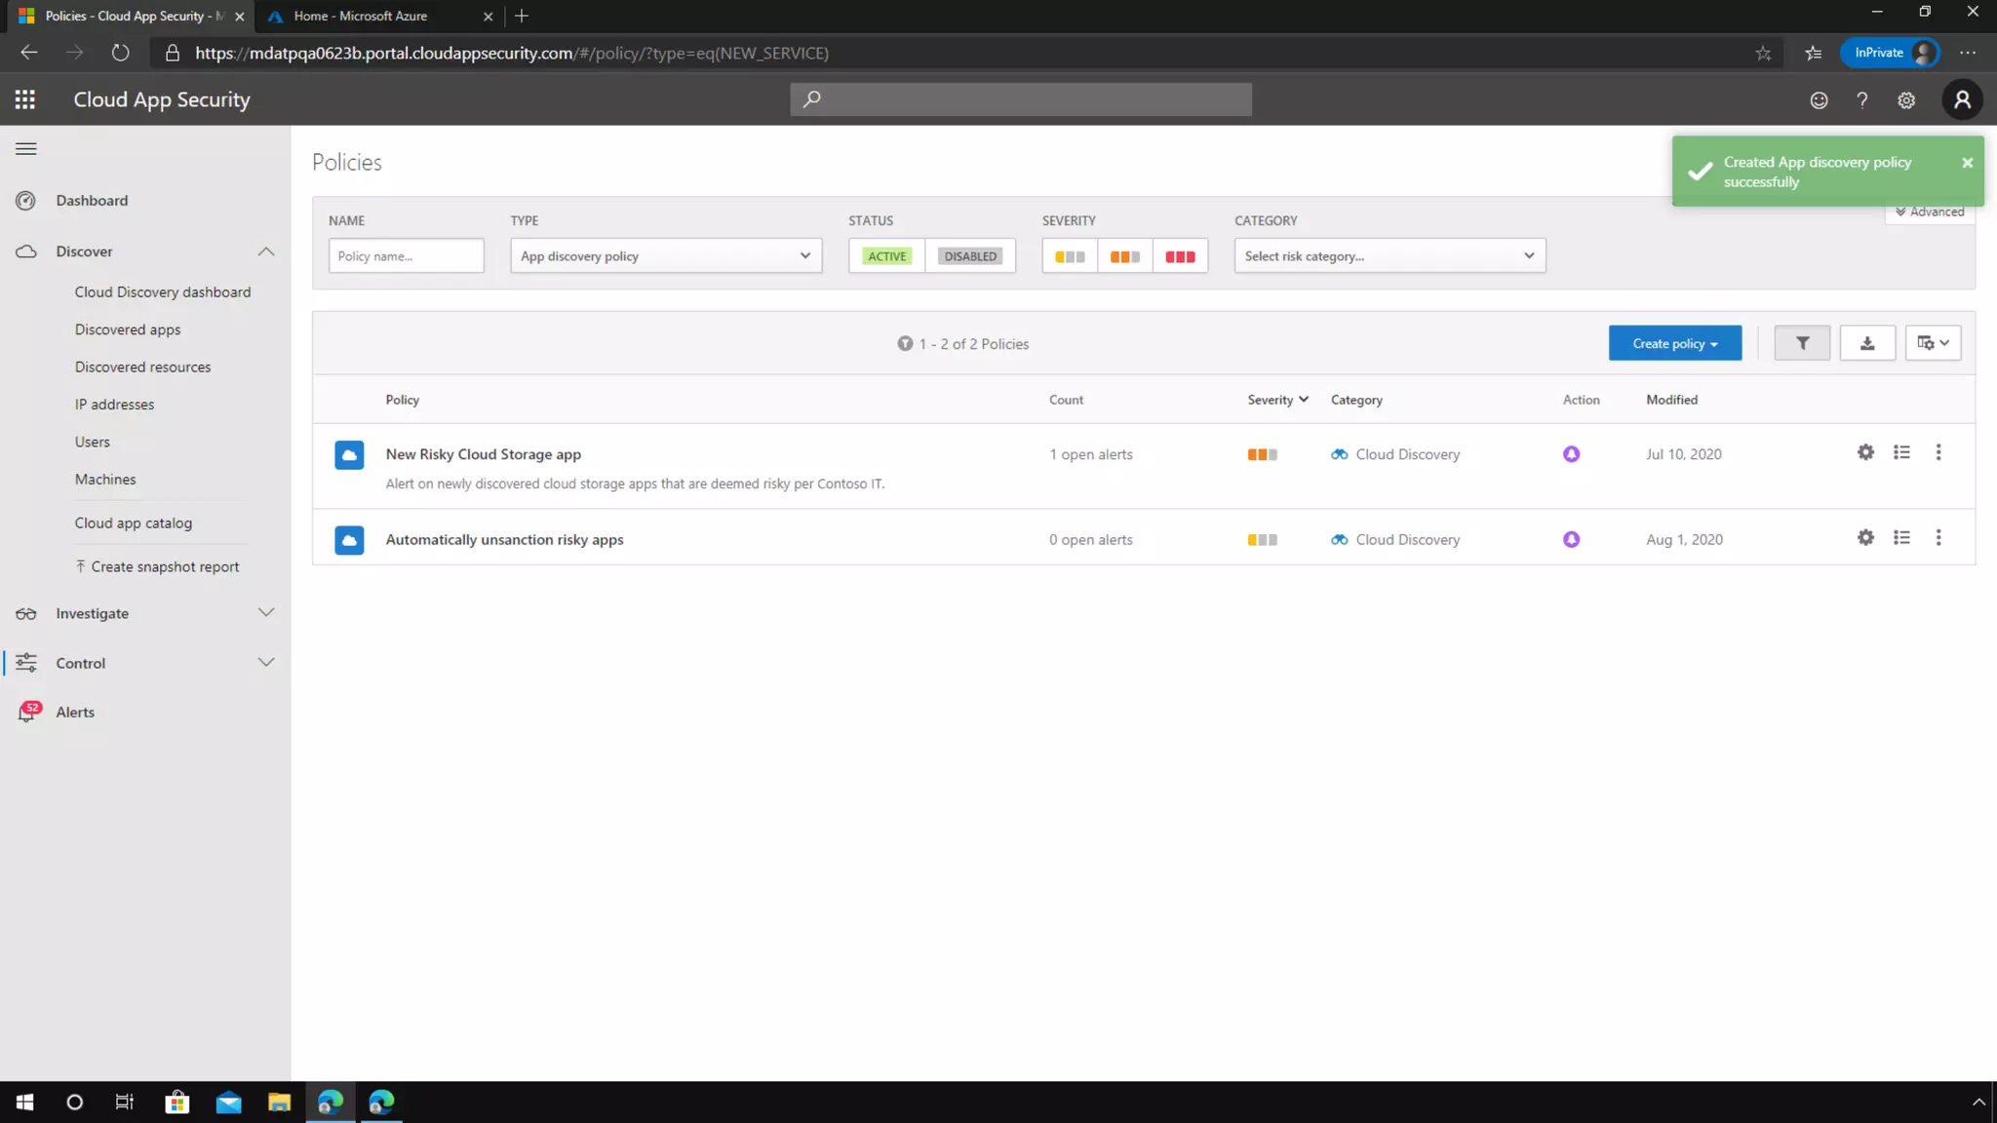Click the export download icon button
Screen dimensions: 1997x1123
tap(1866, 343)
